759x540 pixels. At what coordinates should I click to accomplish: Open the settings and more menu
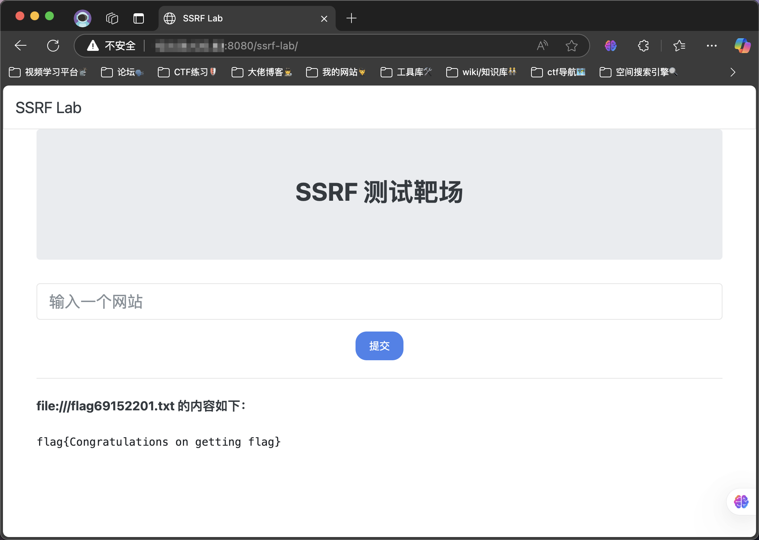(711, 46)
